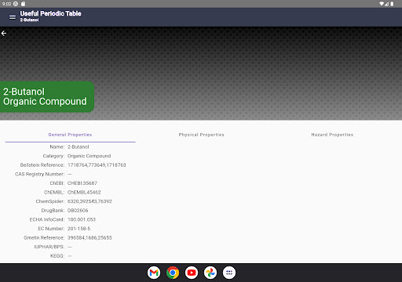Go back using the arrow icon
The height and width of the screenshot is (282, 402).
click(x=4, y=33)
